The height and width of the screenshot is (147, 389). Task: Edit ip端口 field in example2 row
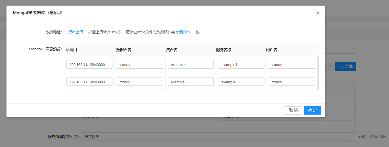pos(89,82)
